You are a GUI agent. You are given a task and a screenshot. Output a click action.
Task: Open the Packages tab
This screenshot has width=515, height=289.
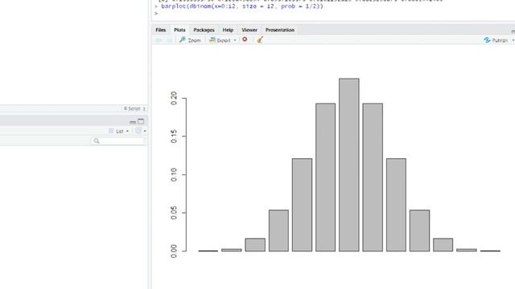click(204, 30)
